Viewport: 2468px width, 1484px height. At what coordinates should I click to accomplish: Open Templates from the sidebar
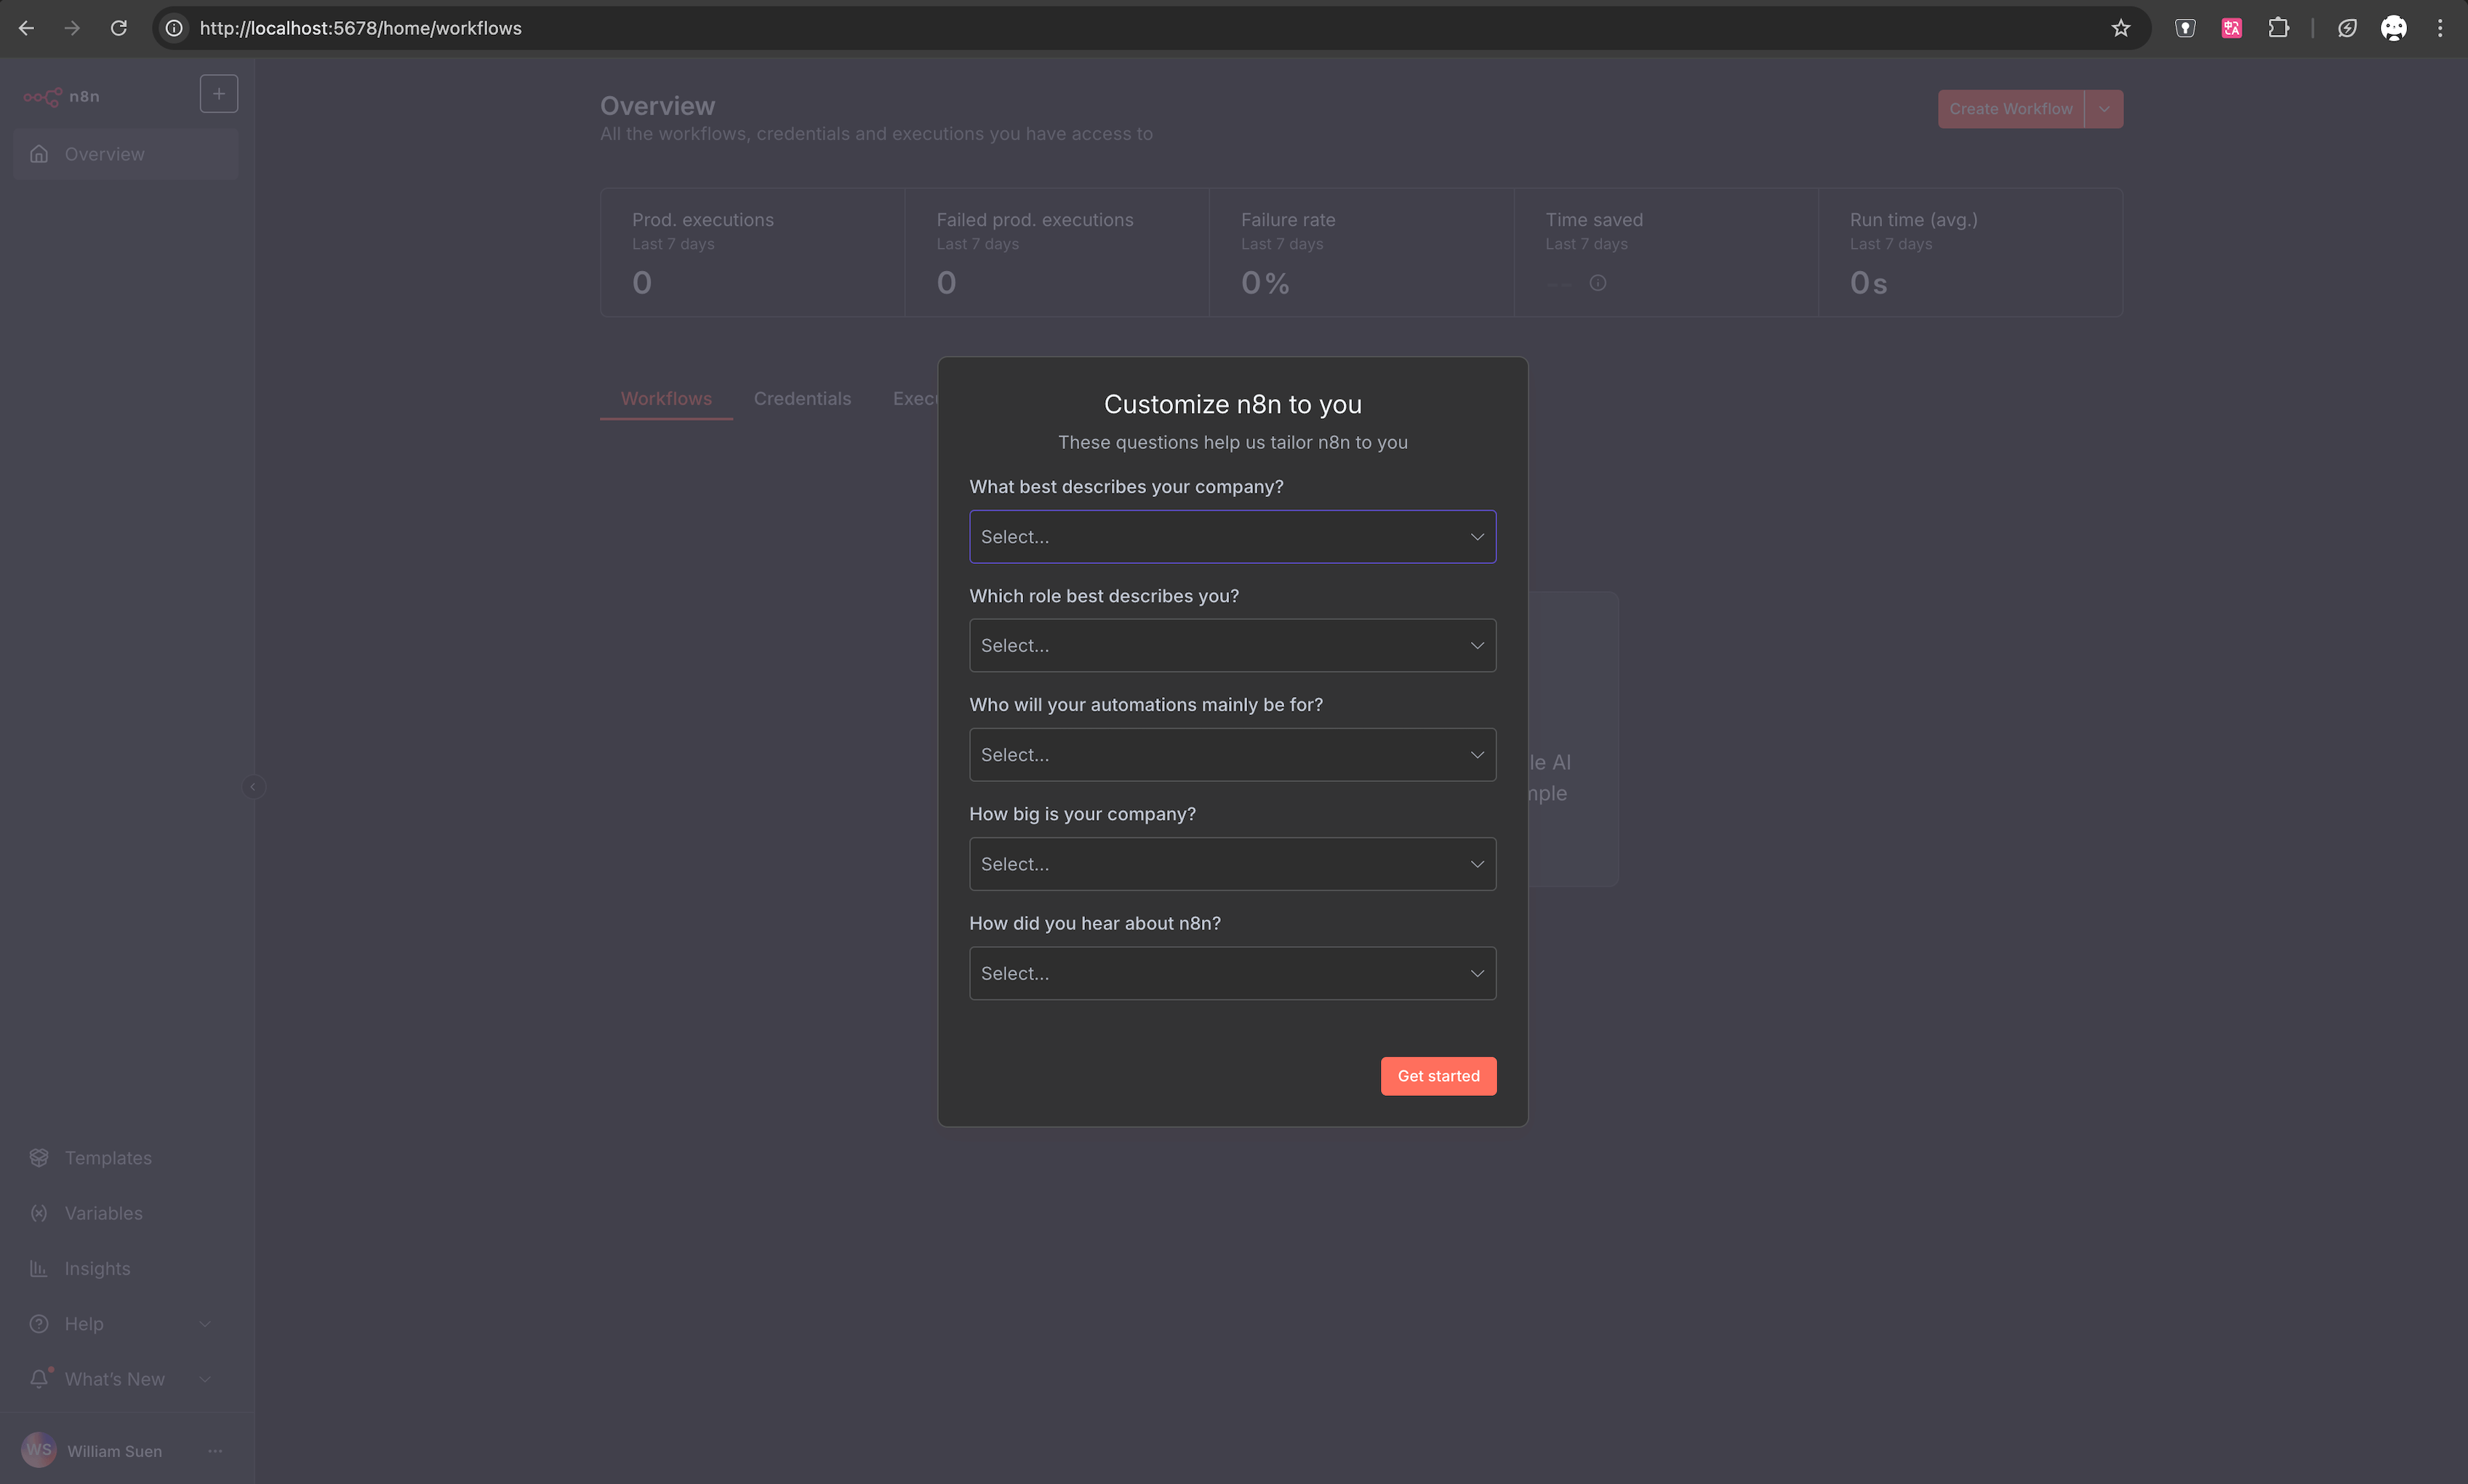point(107,1158)
